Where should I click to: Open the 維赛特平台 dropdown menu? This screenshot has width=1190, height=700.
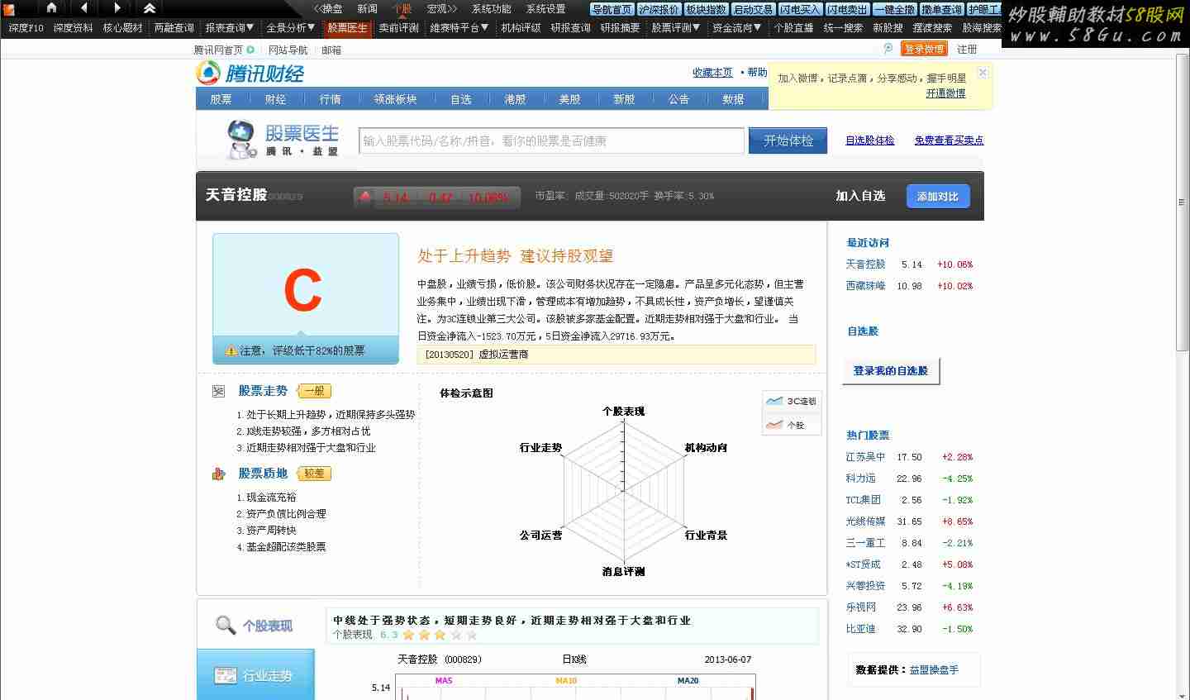pos(459,28)
